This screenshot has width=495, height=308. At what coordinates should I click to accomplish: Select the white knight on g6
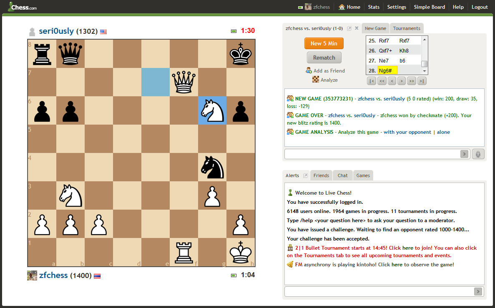[x=212, y=110]
